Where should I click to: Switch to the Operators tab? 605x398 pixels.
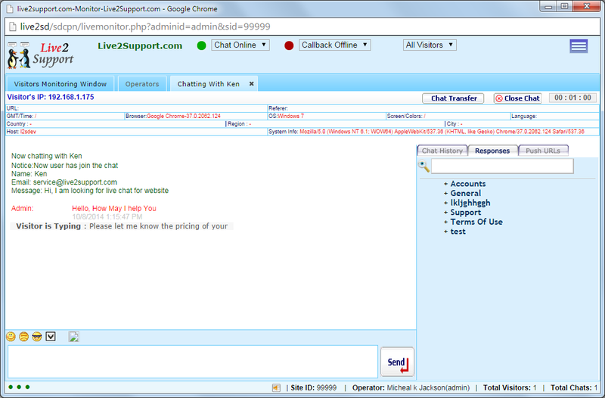[142, 84]
